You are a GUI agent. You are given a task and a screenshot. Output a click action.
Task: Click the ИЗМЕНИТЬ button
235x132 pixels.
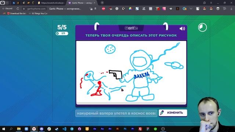(x=173, y=113)
